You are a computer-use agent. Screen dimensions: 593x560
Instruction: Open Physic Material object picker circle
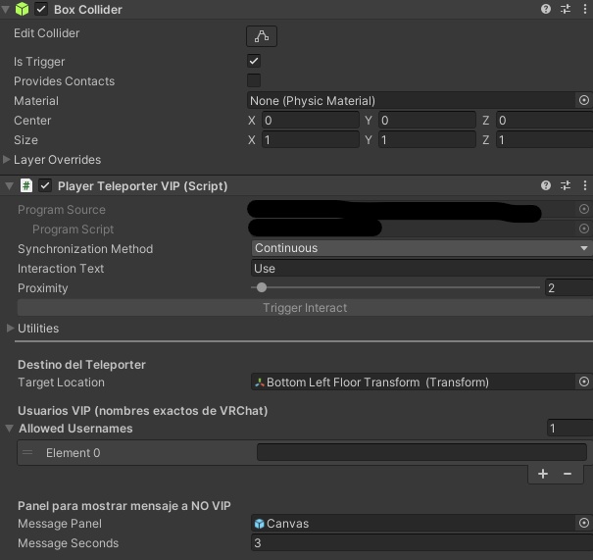[x=584, y=100]
